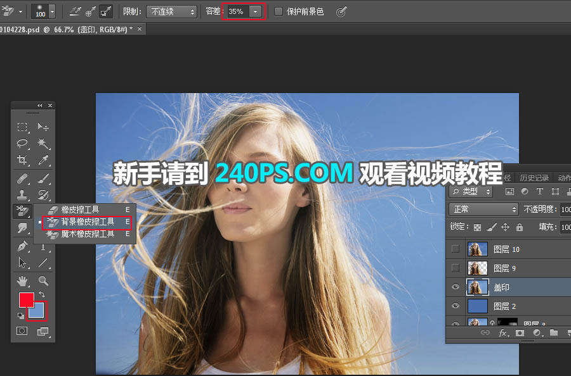The image size is (571, 376).
Task: Select the Magic Wand tool
Action: click(x=43, y=144)
